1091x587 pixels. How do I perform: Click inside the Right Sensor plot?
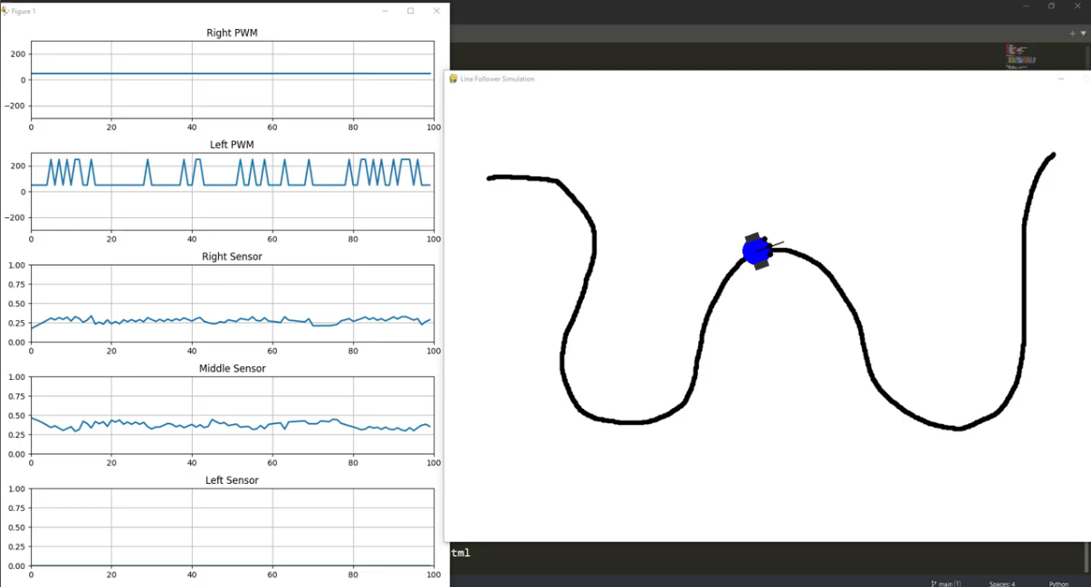click(232, 304)
